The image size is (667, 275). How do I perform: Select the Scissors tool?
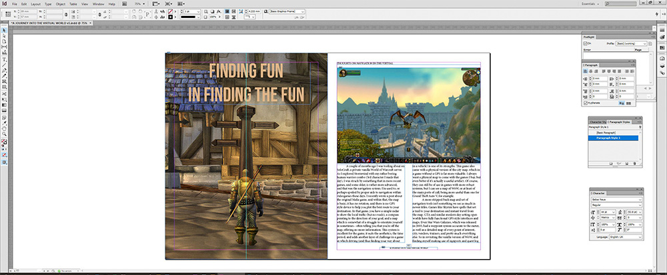coord(5,93)
